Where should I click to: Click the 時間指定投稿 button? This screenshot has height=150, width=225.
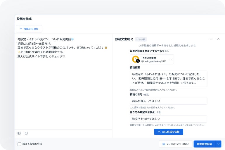204,144
